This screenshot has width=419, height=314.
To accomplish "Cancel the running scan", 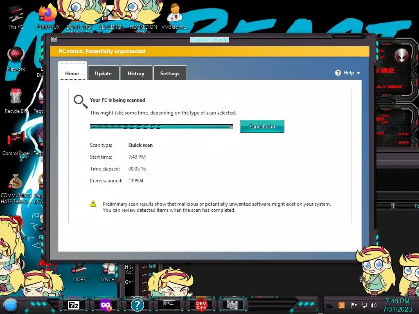I will (x=262, y=126).
